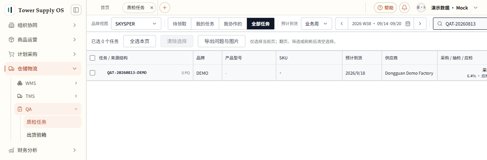487x160 pixels.
Task: Click the TMS truck icon
Action: click(x=20, y=96)
